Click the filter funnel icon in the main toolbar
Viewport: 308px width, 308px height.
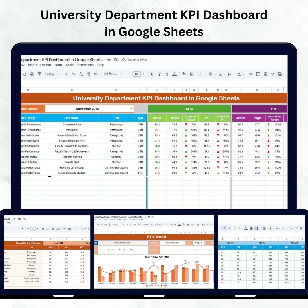[273, 74]
